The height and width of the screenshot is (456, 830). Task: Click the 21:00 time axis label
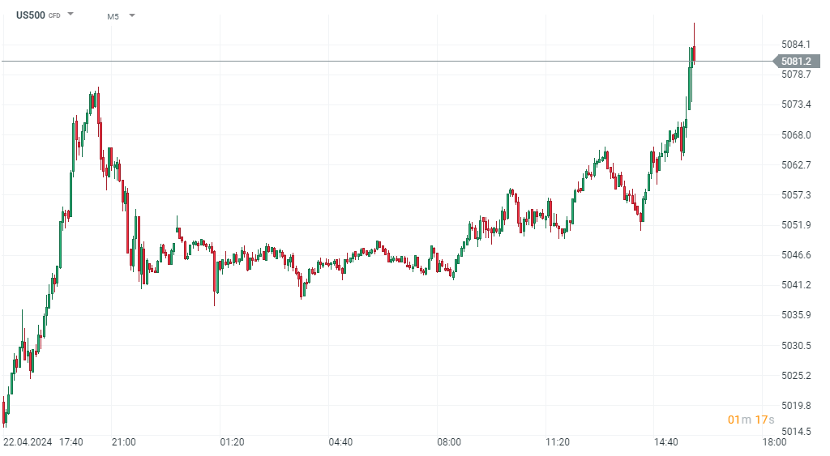(124, 442)
